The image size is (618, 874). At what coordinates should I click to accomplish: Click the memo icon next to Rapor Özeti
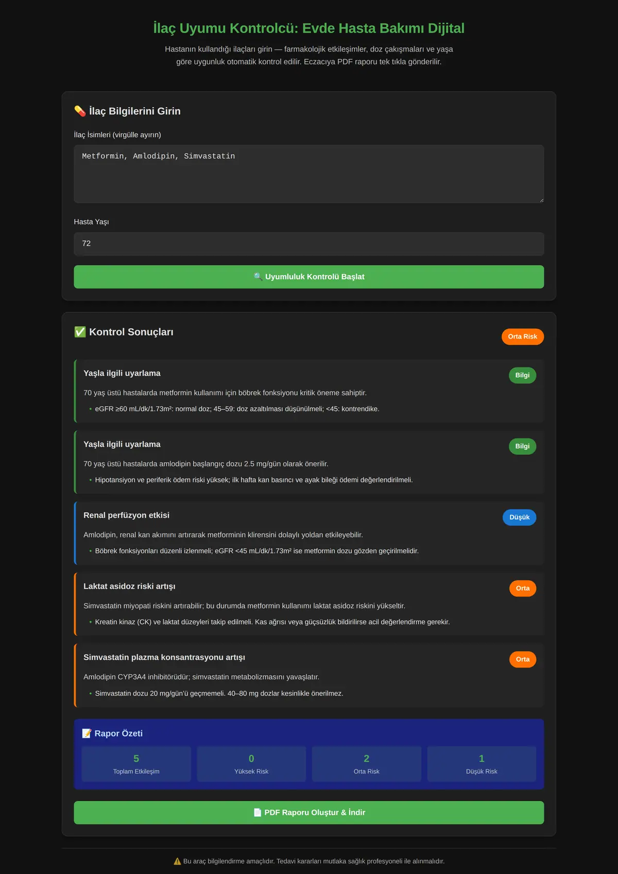pyautogui.click(x=87, y=733)
